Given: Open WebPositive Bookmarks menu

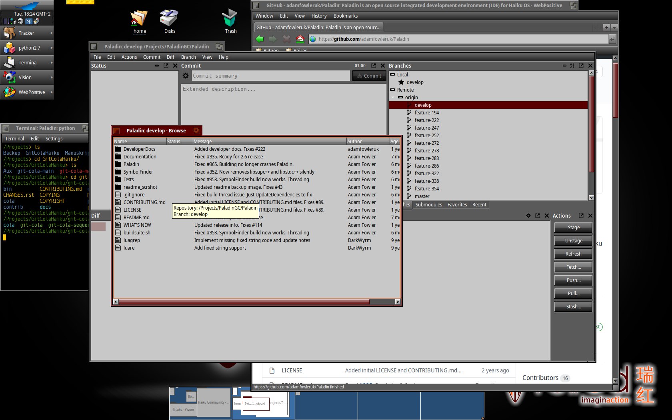Looking at the screenshot, I should [x=346, y=16].
